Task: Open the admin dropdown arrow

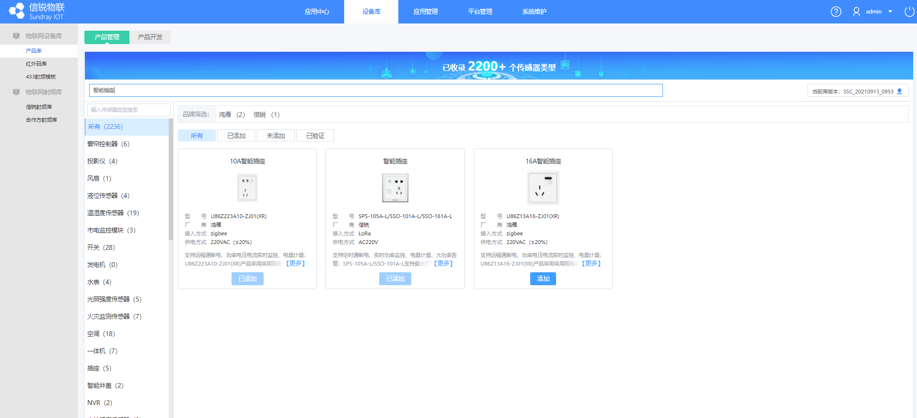Action: [890, 12]
